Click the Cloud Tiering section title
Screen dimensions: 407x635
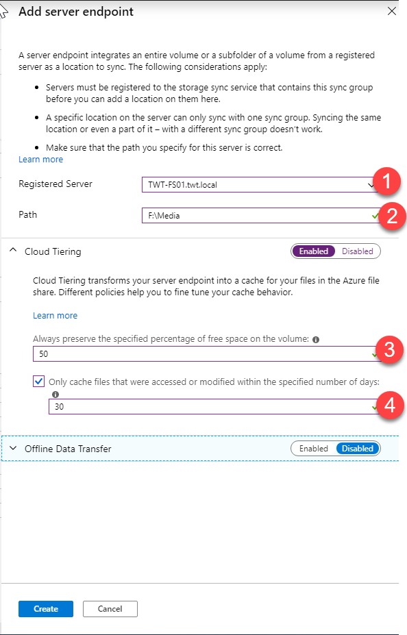pos(53,251)
